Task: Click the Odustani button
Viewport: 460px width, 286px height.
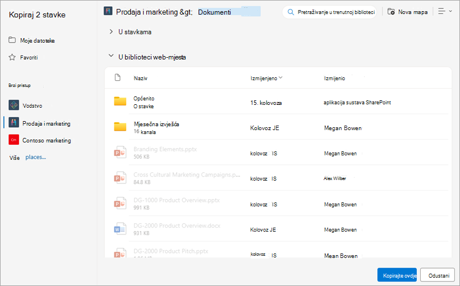Action: pyautogui.click(x=438, y=275)
